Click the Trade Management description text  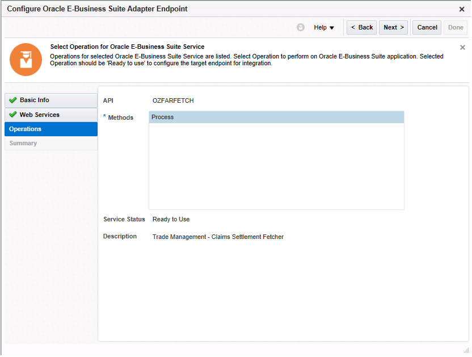(x=218, y=237)
